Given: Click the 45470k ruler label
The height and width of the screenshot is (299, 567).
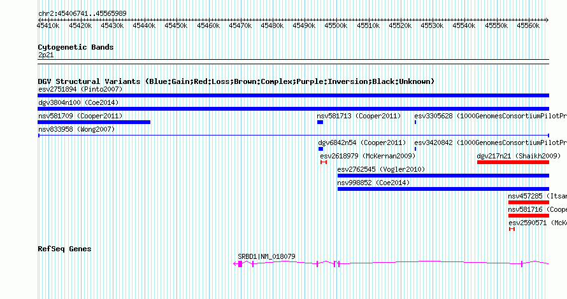Looking at the screenshot, I should coord(240,25).
